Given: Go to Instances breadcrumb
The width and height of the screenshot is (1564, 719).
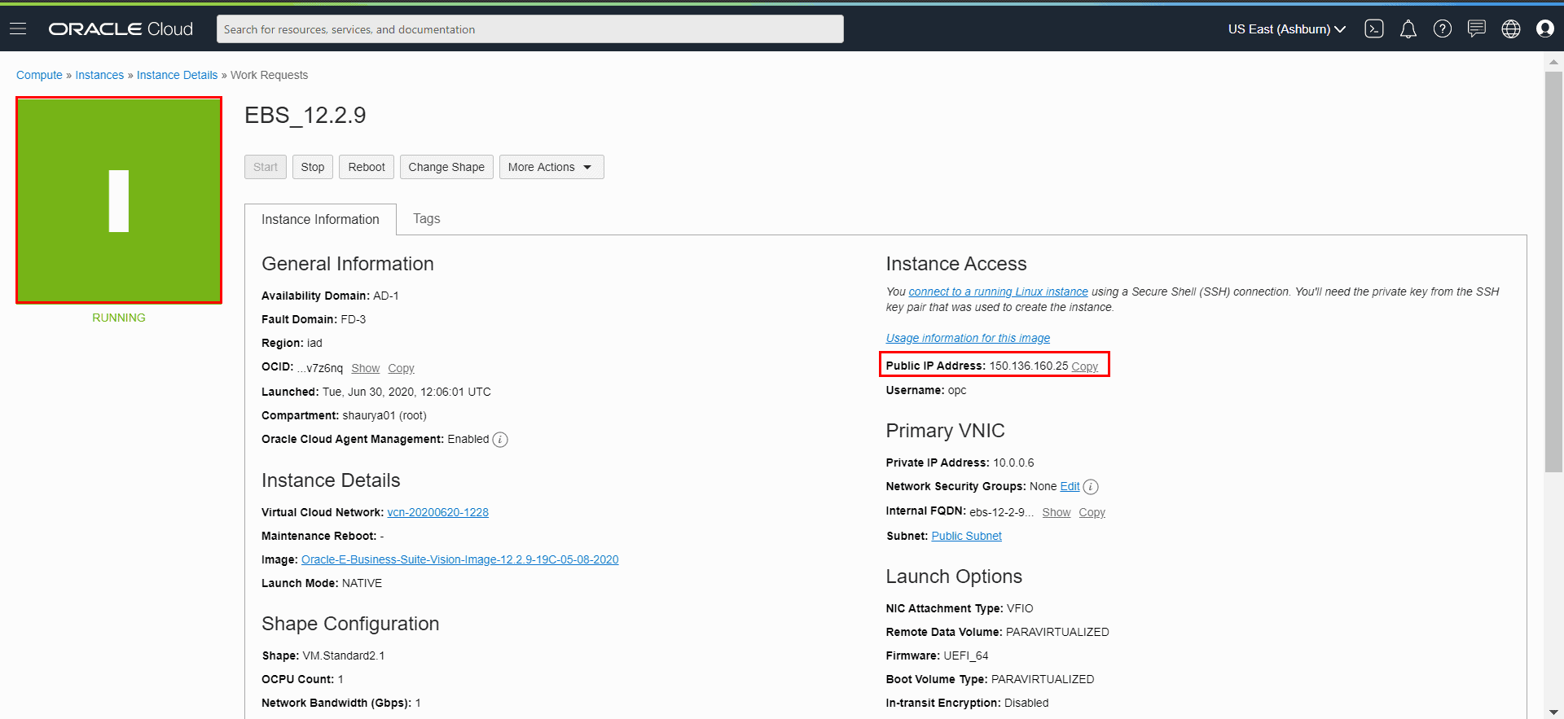Looking at the screenshot, I should (99, 75).
